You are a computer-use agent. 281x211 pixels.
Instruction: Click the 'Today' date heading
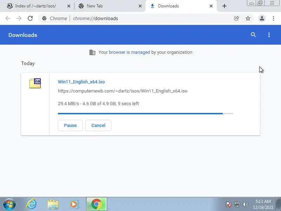(28, 64)
